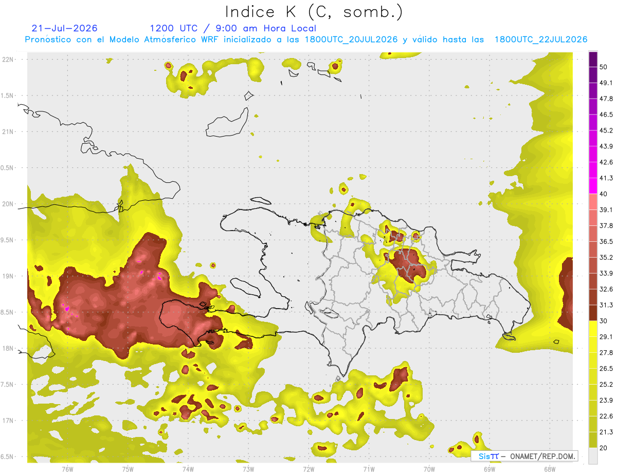617x476 pixels.
Task: Click the '68W' longitude label
Action: (x=550, y=469)
